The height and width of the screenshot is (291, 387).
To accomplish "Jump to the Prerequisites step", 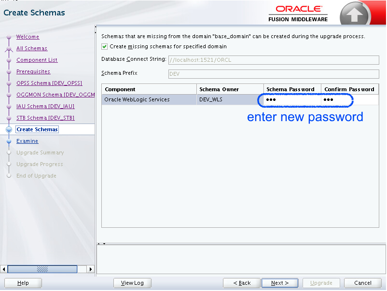I will 33,71.
